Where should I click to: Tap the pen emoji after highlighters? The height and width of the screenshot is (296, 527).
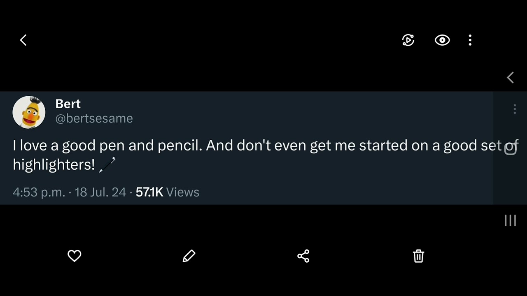pos(107,165)
